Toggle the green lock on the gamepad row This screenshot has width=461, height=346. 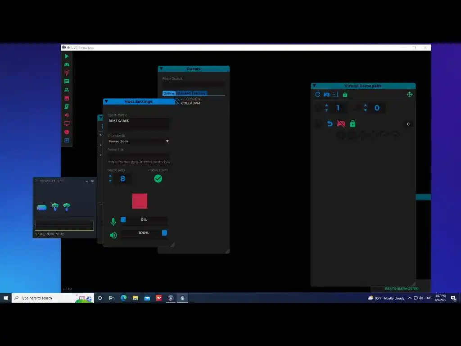tap(353, 123)
